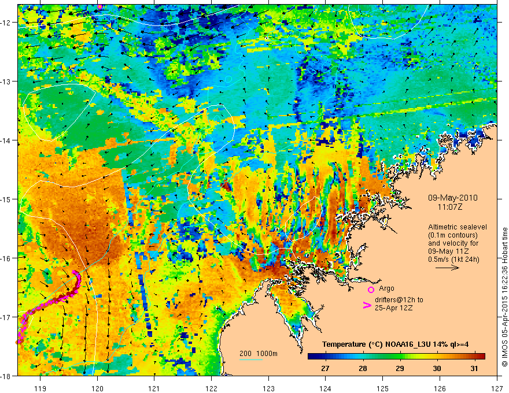Click the color bar label 31

point(474,368)
